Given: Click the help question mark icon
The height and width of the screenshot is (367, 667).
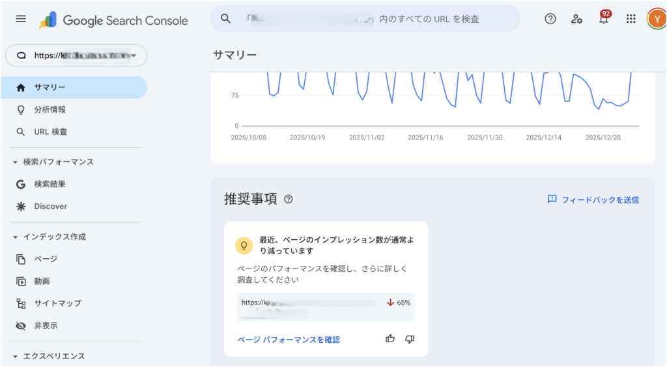Looking at the screenshot, I should (550, 19).
